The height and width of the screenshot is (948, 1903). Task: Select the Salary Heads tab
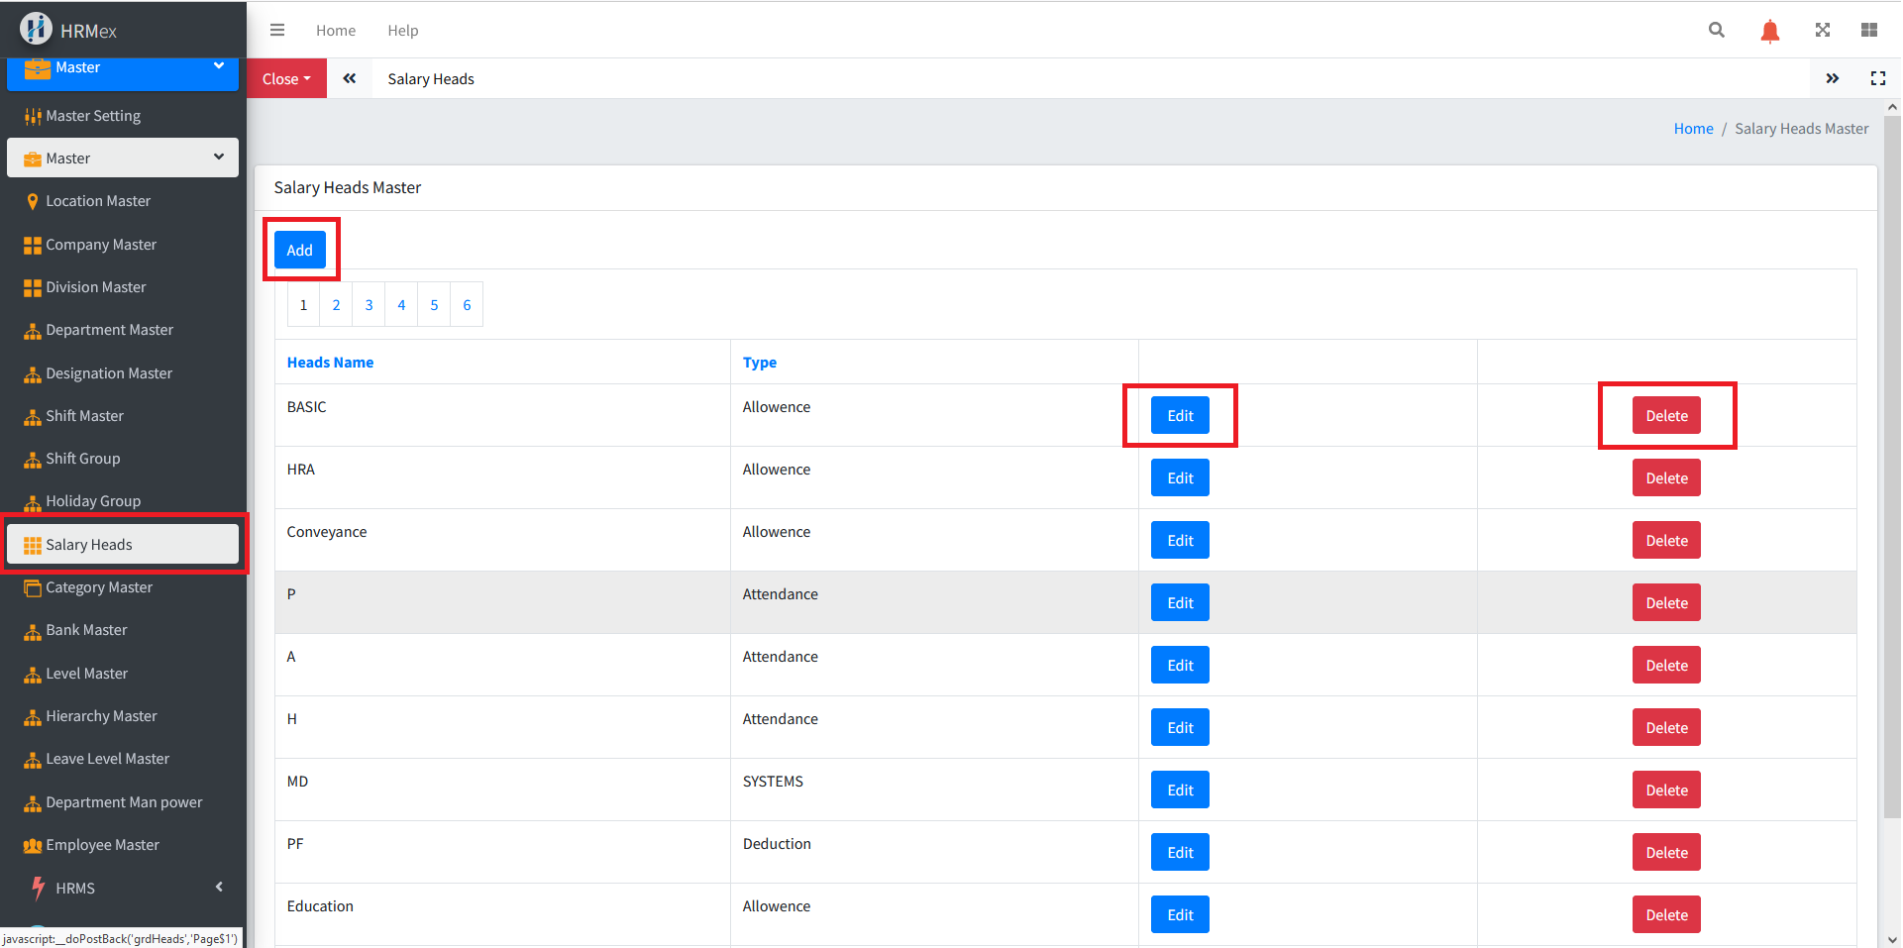tap(430, 79)
